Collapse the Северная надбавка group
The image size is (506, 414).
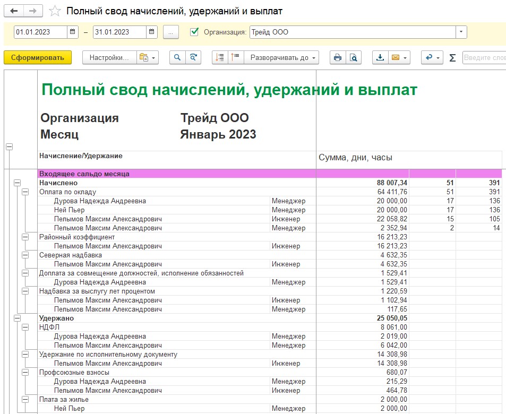(x=25, y=255)
